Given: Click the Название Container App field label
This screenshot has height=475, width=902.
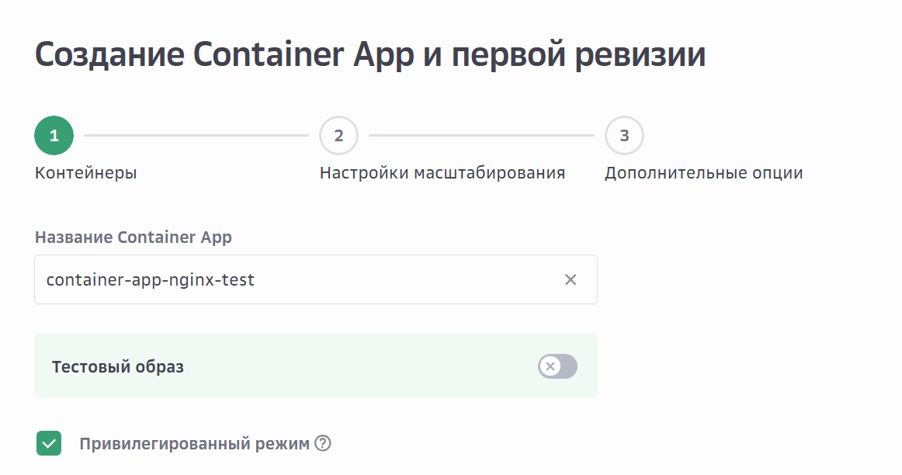Looking at the screenshot, I should click(x=133, y=237).
